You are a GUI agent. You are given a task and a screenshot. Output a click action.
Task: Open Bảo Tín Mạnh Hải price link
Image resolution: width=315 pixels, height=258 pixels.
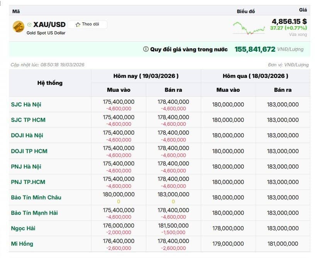pos(34,213)
